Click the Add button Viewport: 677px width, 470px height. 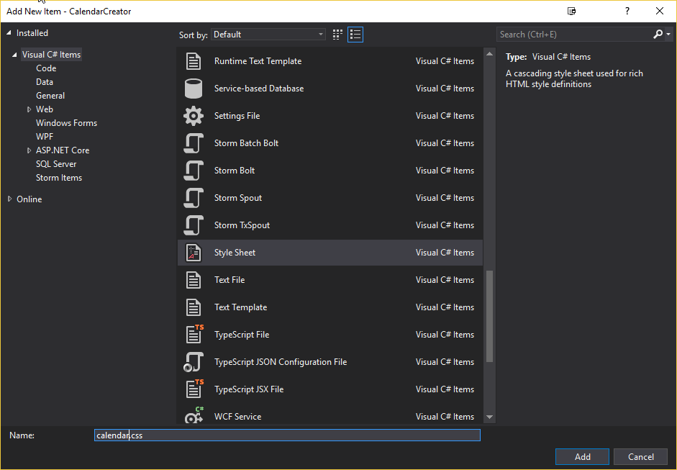[x=582, y=457]
